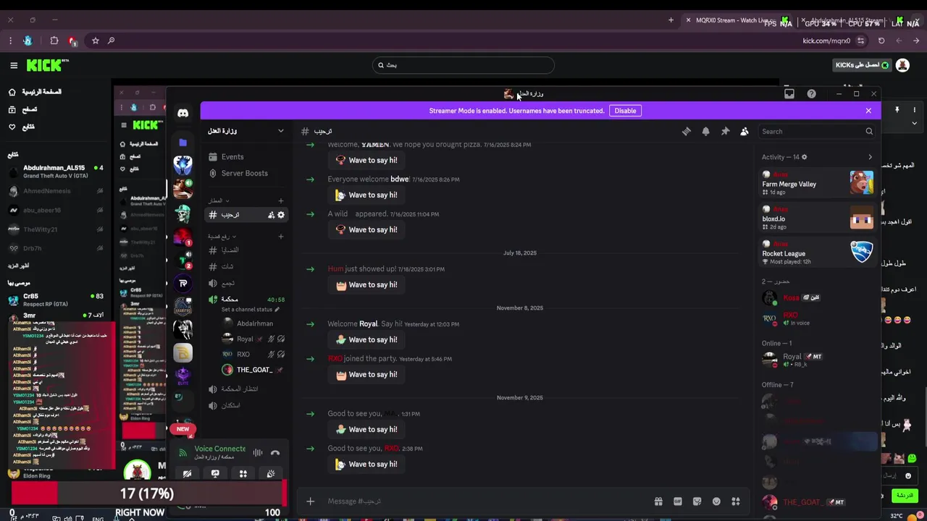This screenshot has height=521, width=927.
Task: Show pinned messages pin icon
Action: (x=725, y=131)
